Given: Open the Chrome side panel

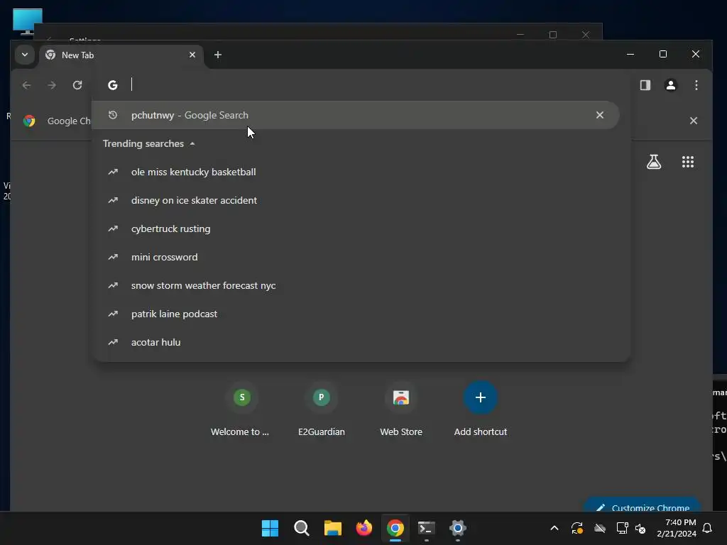Looking at the screenshot, I should [x=645, y=85].
